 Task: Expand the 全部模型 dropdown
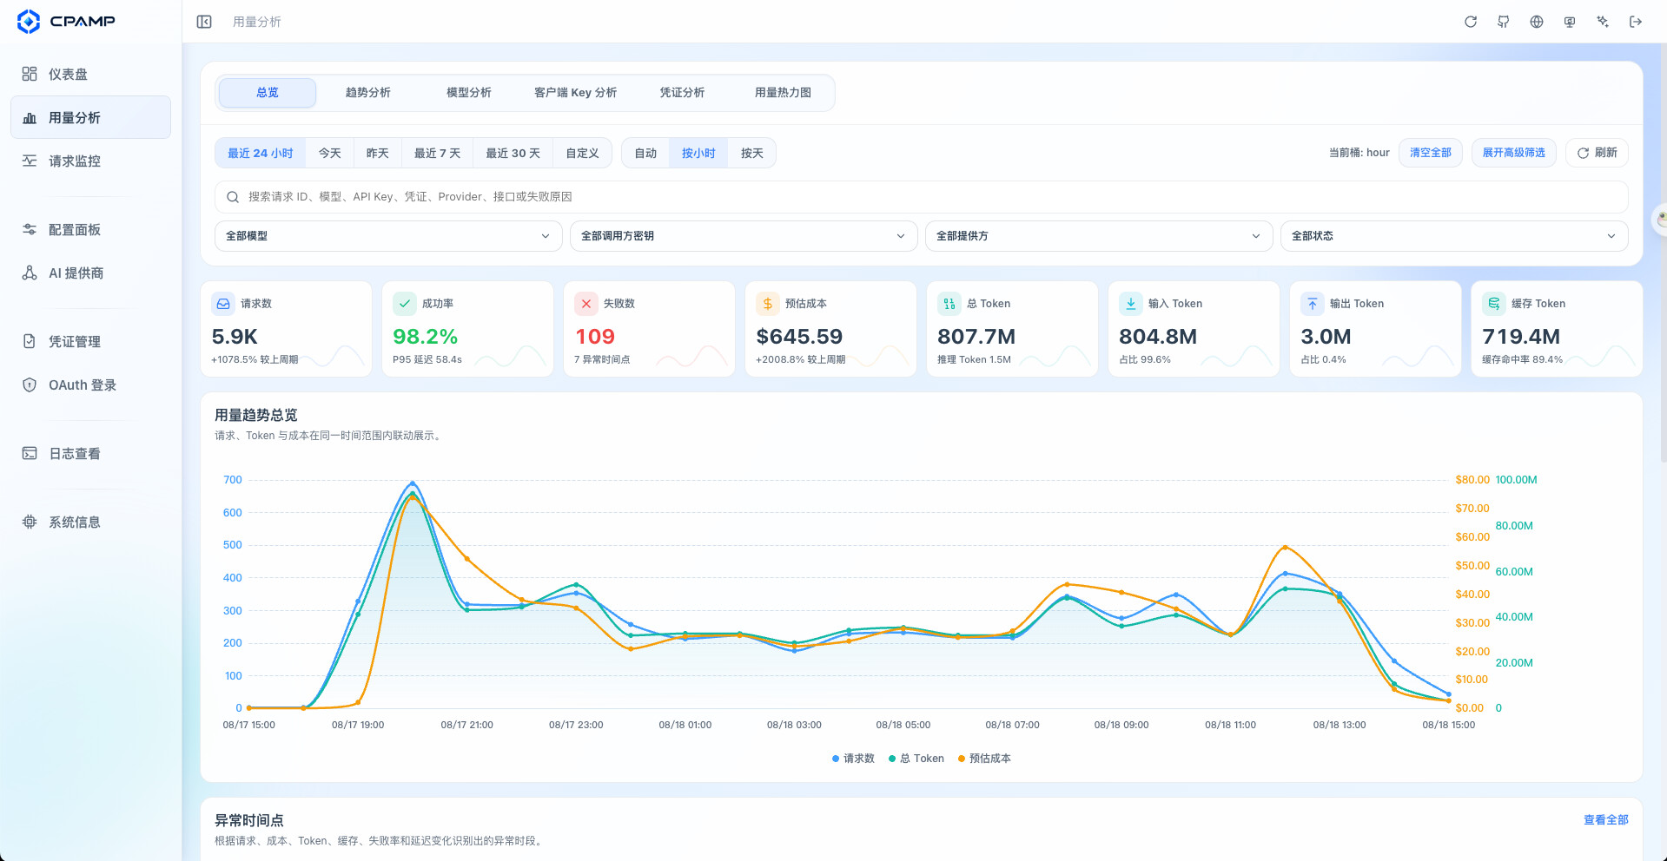tap(388, 236)
